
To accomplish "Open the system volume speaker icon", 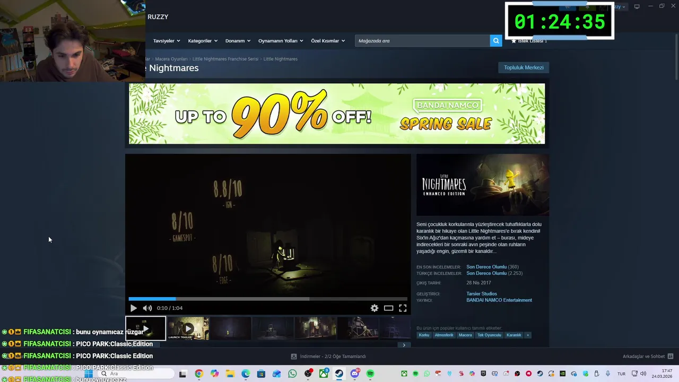I will tap(643, 374).
